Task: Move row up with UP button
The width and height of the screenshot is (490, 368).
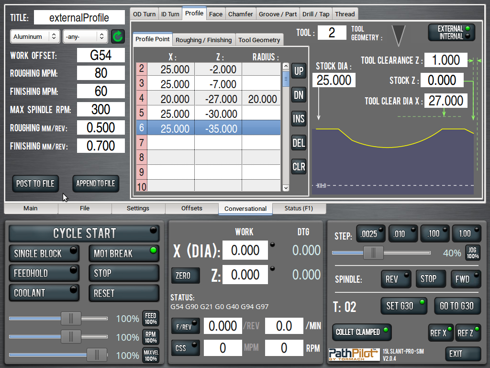Action: tap(299, 71)
